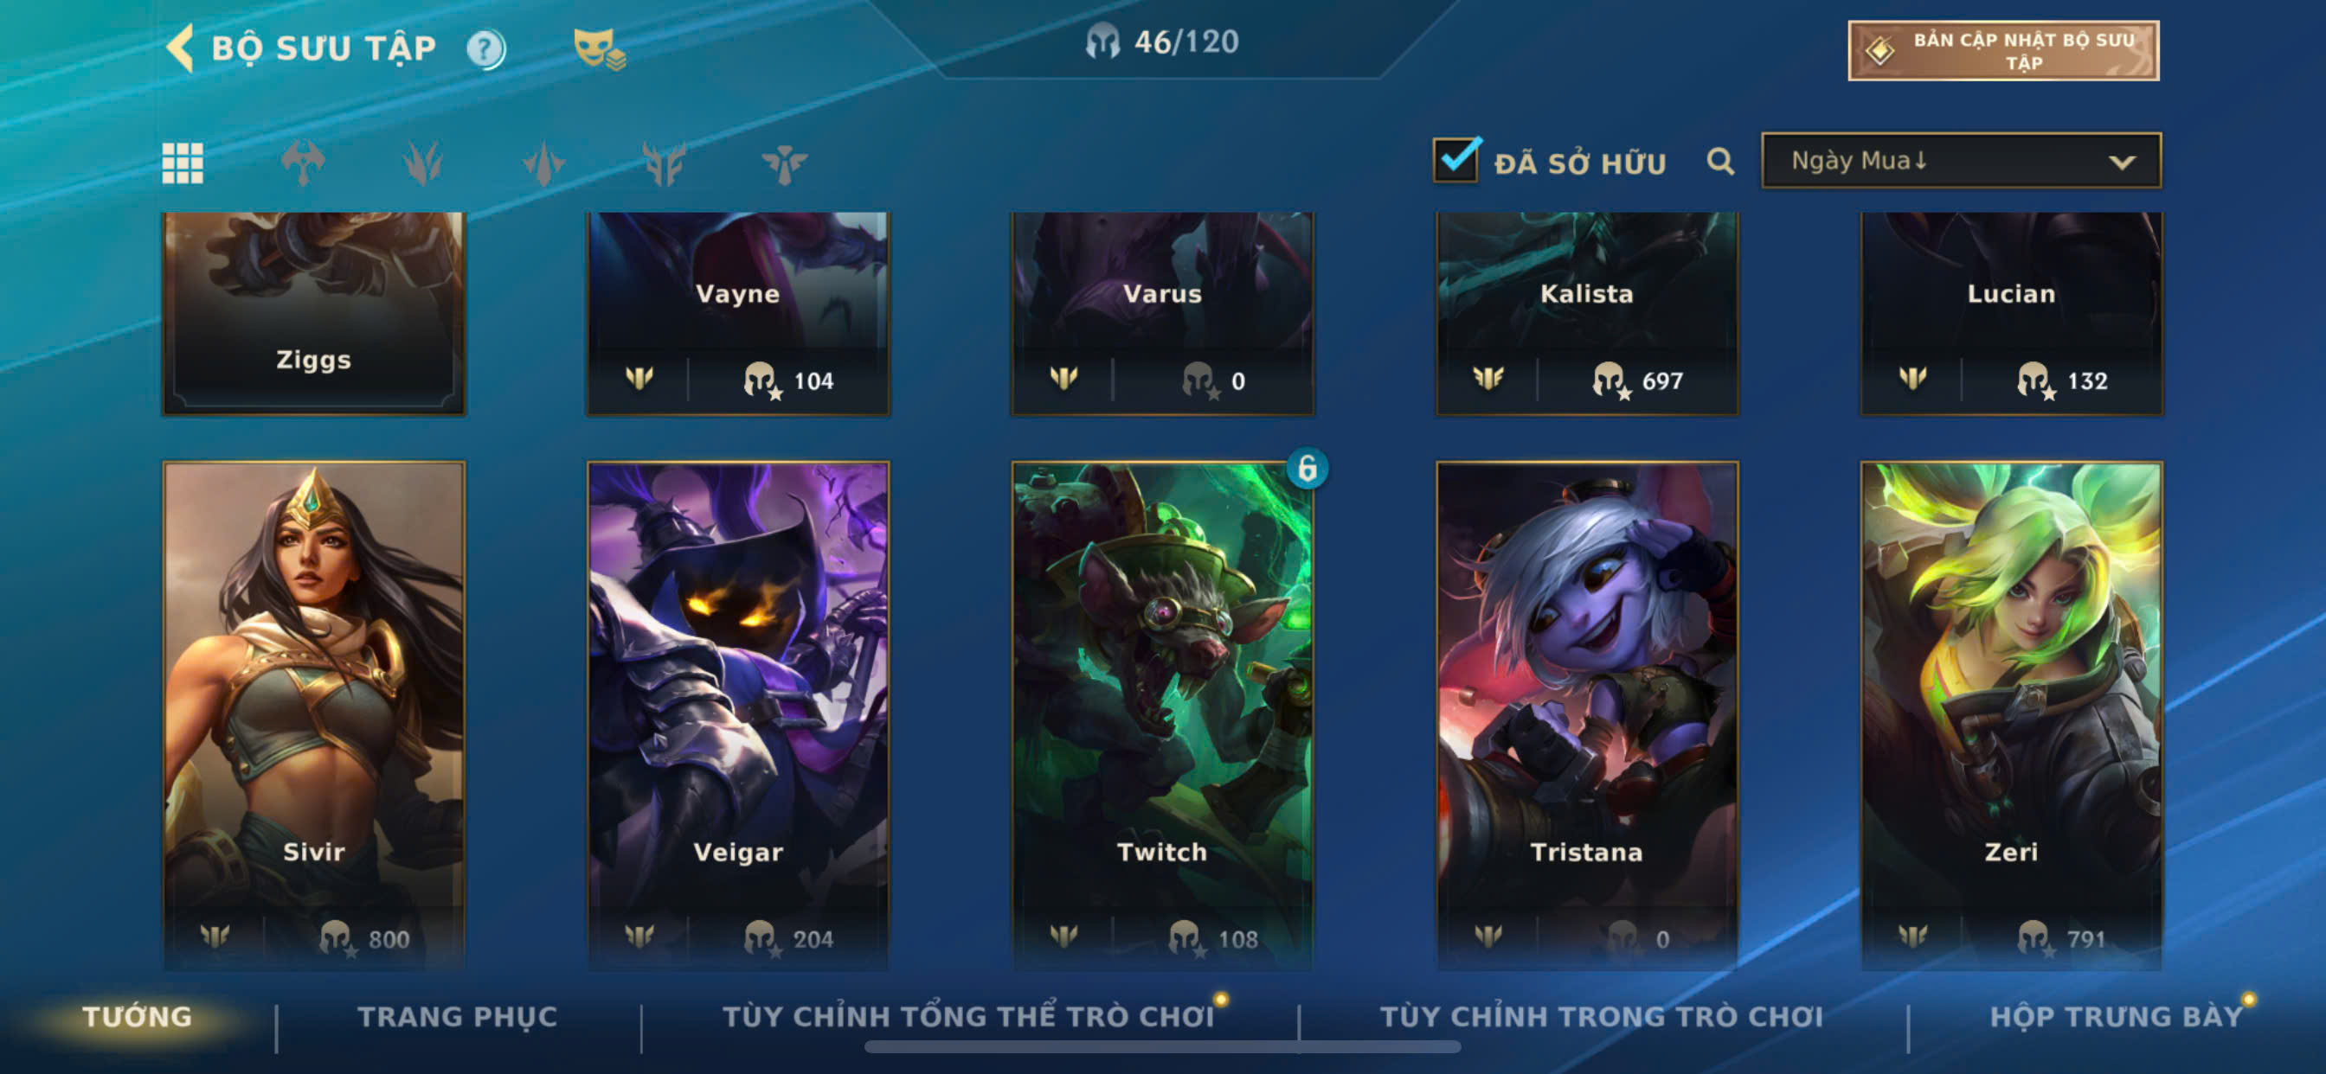Expand sort options with the chevron arrow
The width and height of the screenshot is (2326, 1074).
(x=2122, y=163)
